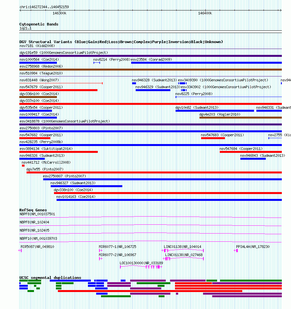This screenshot has width=291, height=309.
Task: Click NBPF10|NM_001039703 gene label
Action: click(x=38, y=238)
